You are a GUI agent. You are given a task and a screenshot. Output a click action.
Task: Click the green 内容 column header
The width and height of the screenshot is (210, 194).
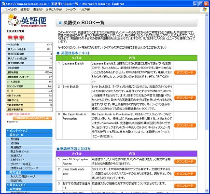coord(132,58)
